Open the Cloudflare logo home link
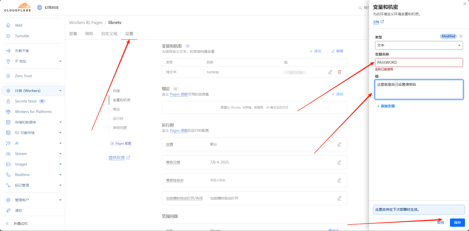This screenshot has width=469, height=231. pyautogui.click(x=18, y=7)
